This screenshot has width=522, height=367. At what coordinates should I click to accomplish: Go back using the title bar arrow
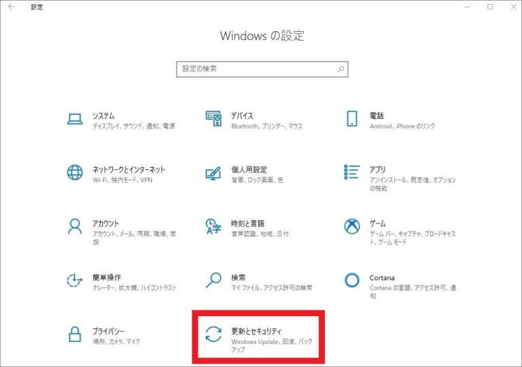[x=11, y=7]
